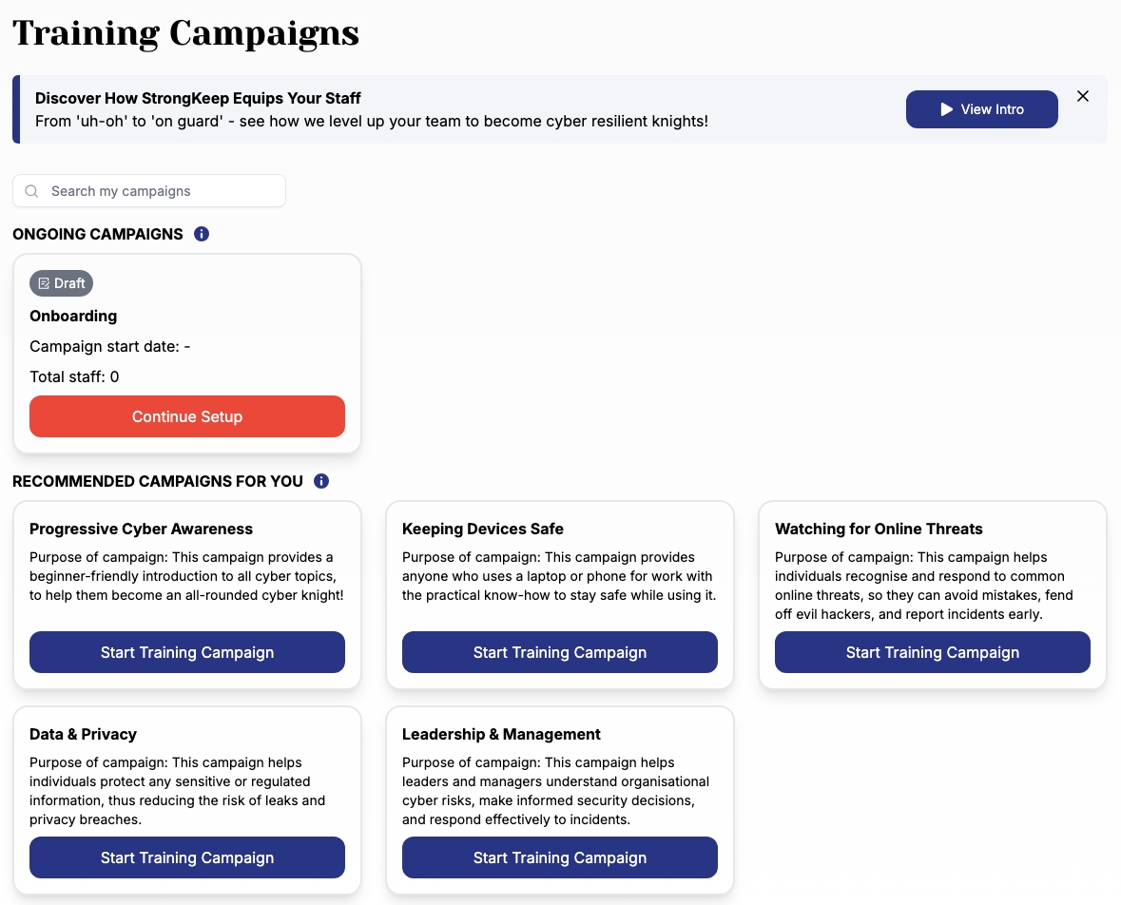Start the Leadership & Management campaign

click(560, 857)
